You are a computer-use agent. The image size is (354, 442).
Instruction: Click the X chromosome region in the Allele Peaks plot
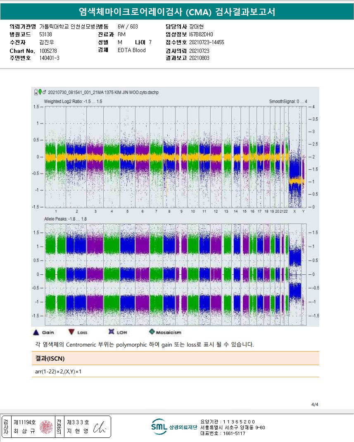point(295,273)
